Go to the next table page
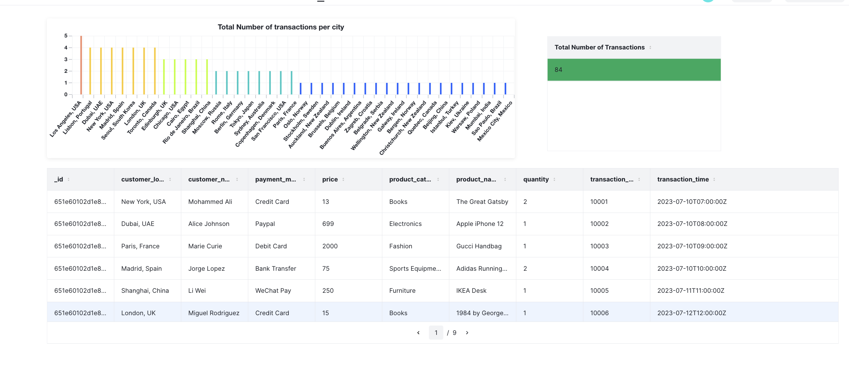Viewport: 849px width, 371px height. pos(467,333)
